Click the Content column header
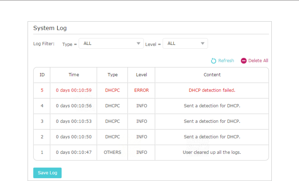 pos(212,75)
